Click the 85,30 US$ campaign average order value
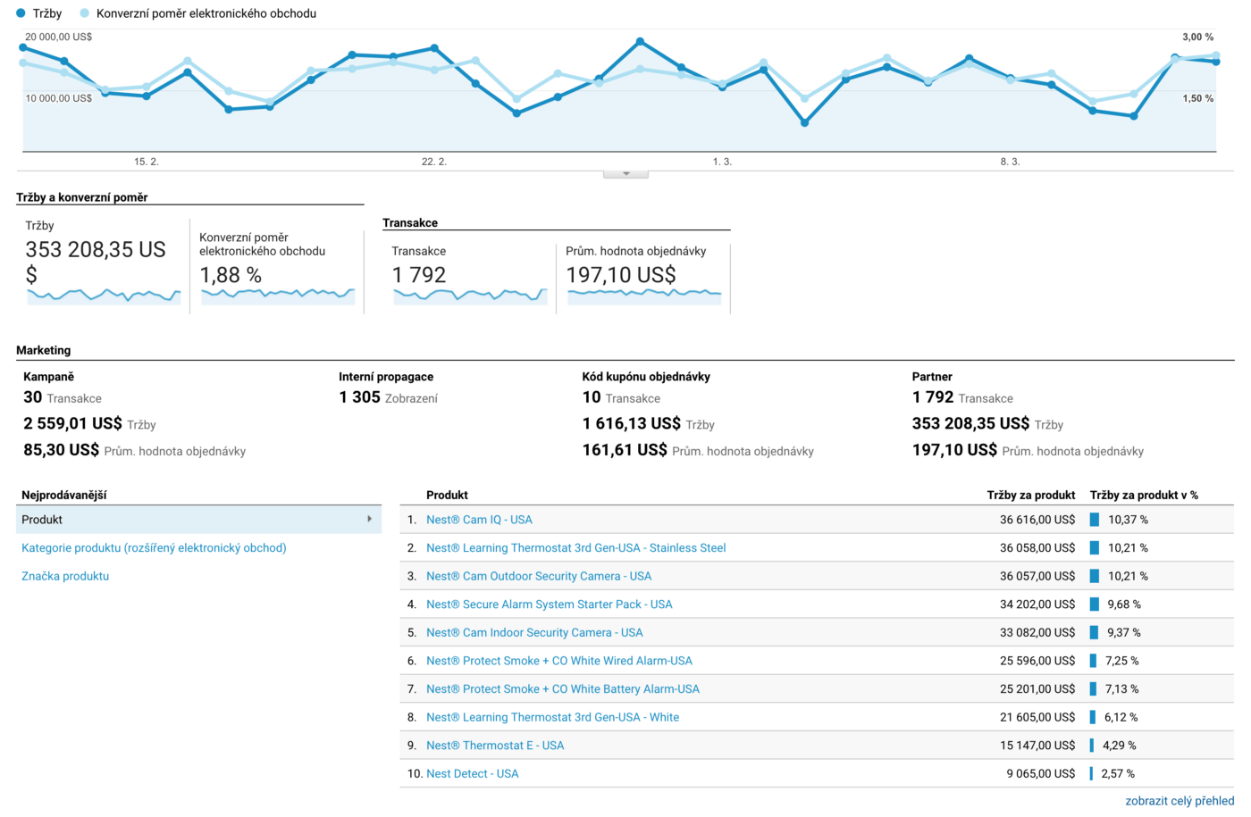The width and height of the screenshot is (1251, 817). [62, 450]
